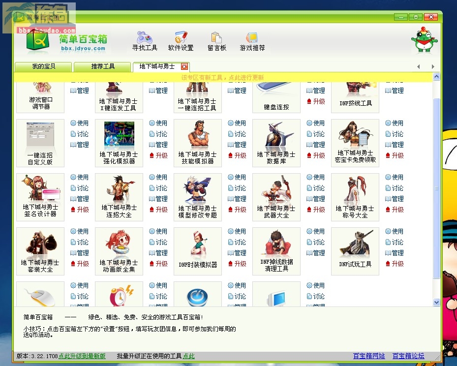This screenshot has height=366, width=457.
Task: Open the 地下城与勇士 签名设计器 tool icon
Action: [x=40, y=197]
